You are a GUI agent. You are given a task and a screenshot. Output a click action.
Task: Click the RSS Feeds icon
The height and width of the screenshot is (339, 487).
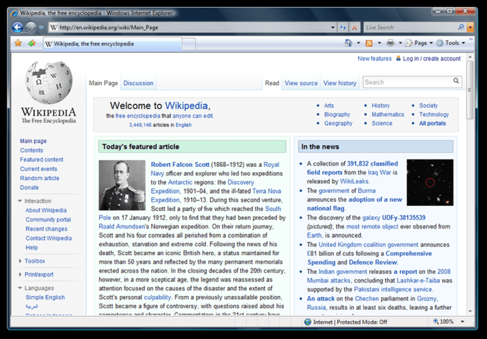pyautogui.click(x=369, y=44)
